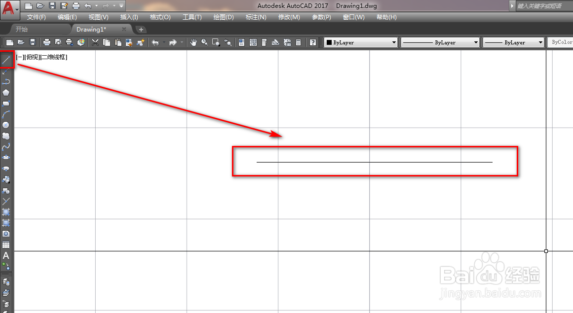
Task: Click Save disk in standard toolbar
Action: (33, 42)
